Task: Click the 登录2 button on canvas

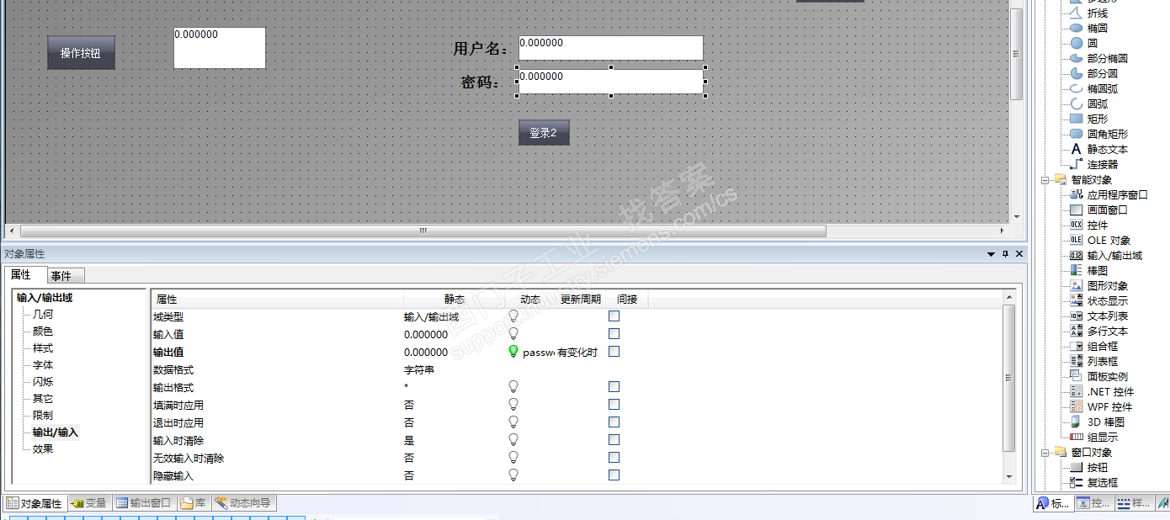Action: (544, 133)
